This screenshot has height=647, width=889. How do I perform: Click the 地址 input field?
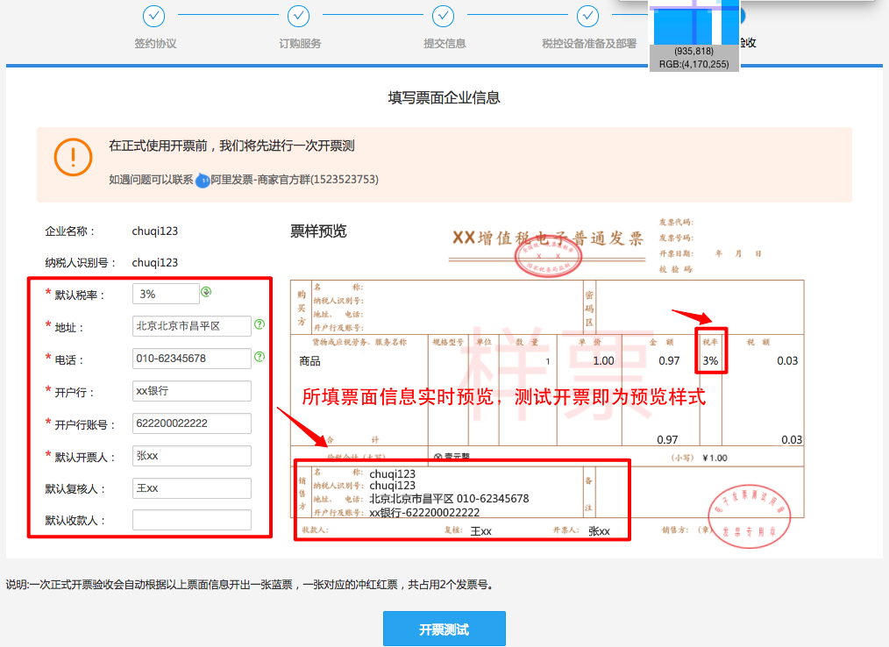pyautogui.click(x=192, y=326)
